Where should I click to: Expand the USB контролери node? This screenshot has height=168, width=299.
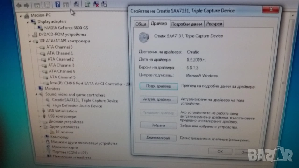[x=39, y=116]
